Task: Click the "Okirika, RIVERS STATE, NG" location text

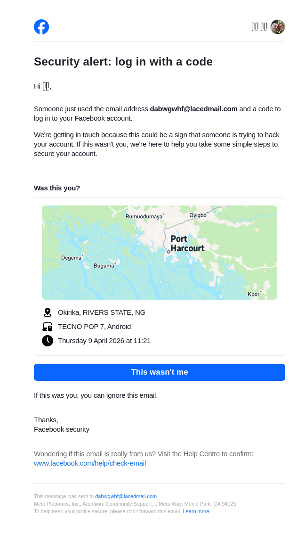Action: click(x=102, y=312)
